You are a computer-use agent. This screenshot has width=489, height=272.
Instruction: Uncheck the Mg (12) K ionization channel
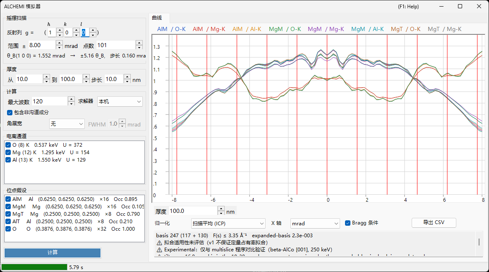[8, 153]
